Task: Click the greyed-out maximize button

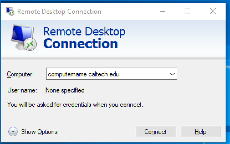Action: coord(187,11)
